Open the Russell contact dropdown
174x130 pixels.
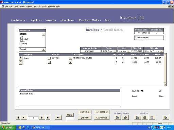44,49
